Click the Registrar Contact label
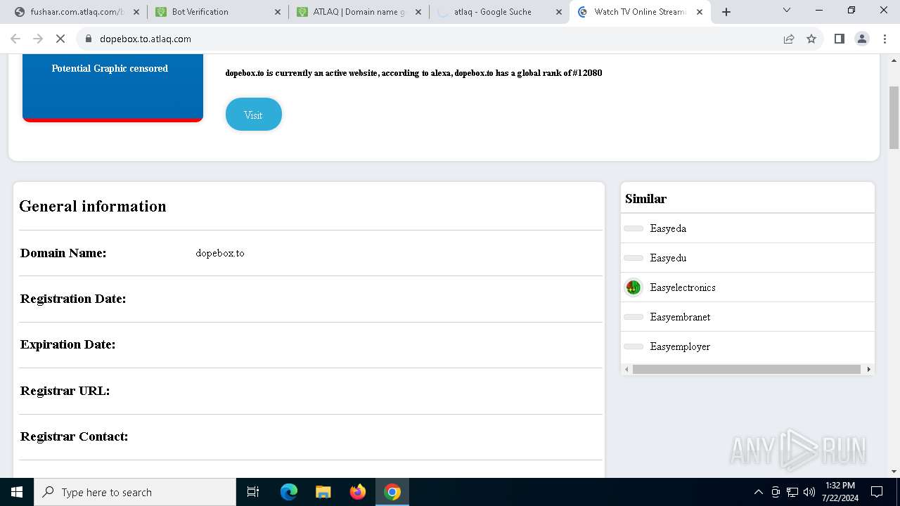This screenshot has width=900, height=506. click(x=74, y=436)
